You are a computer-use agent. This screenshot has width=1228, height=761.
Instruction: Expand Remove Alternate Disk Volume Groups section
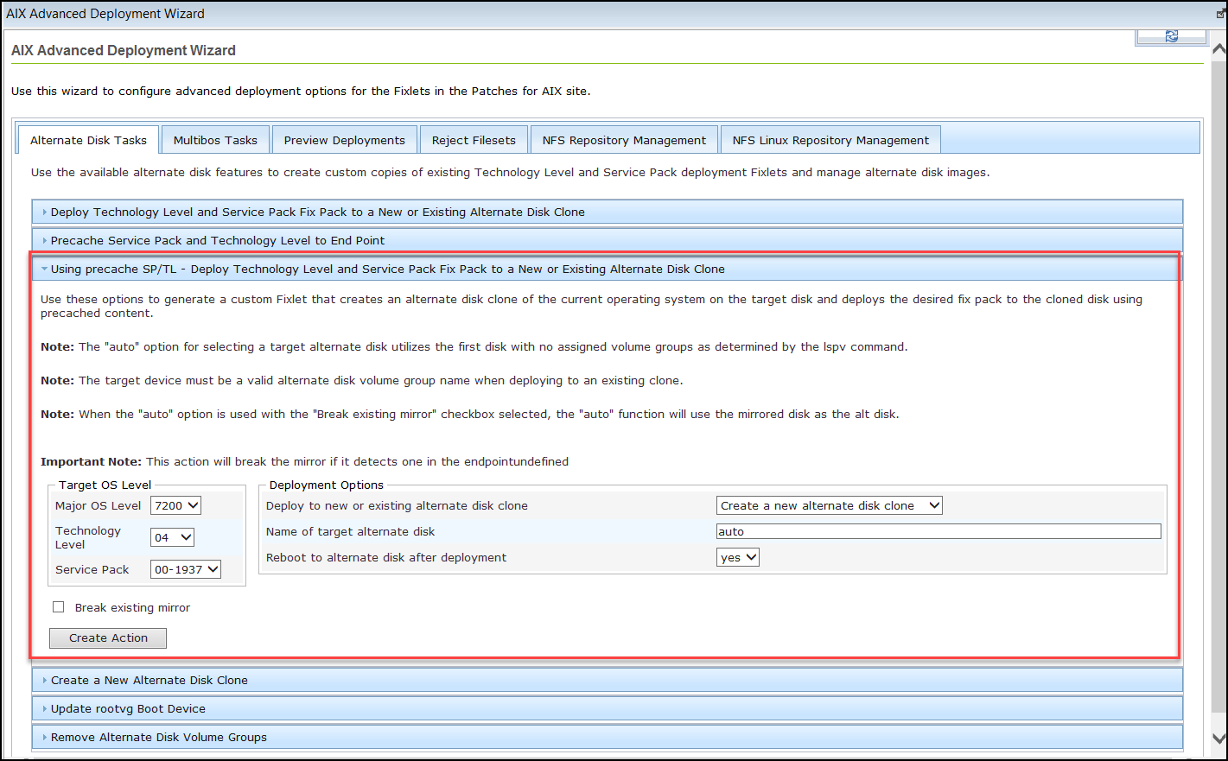pyautogui.click(x=608, y=737)
